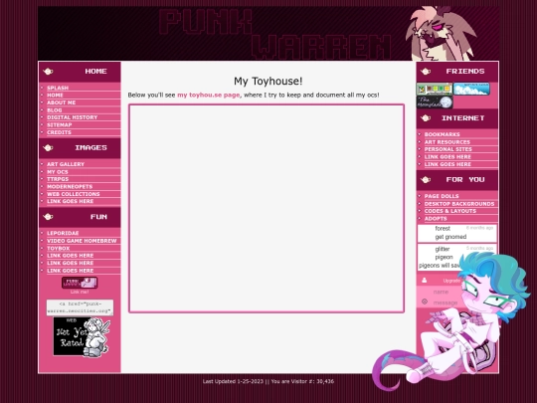Click LINK GOES HERE under Images section
537x403 pixels.
click(70, 201)
